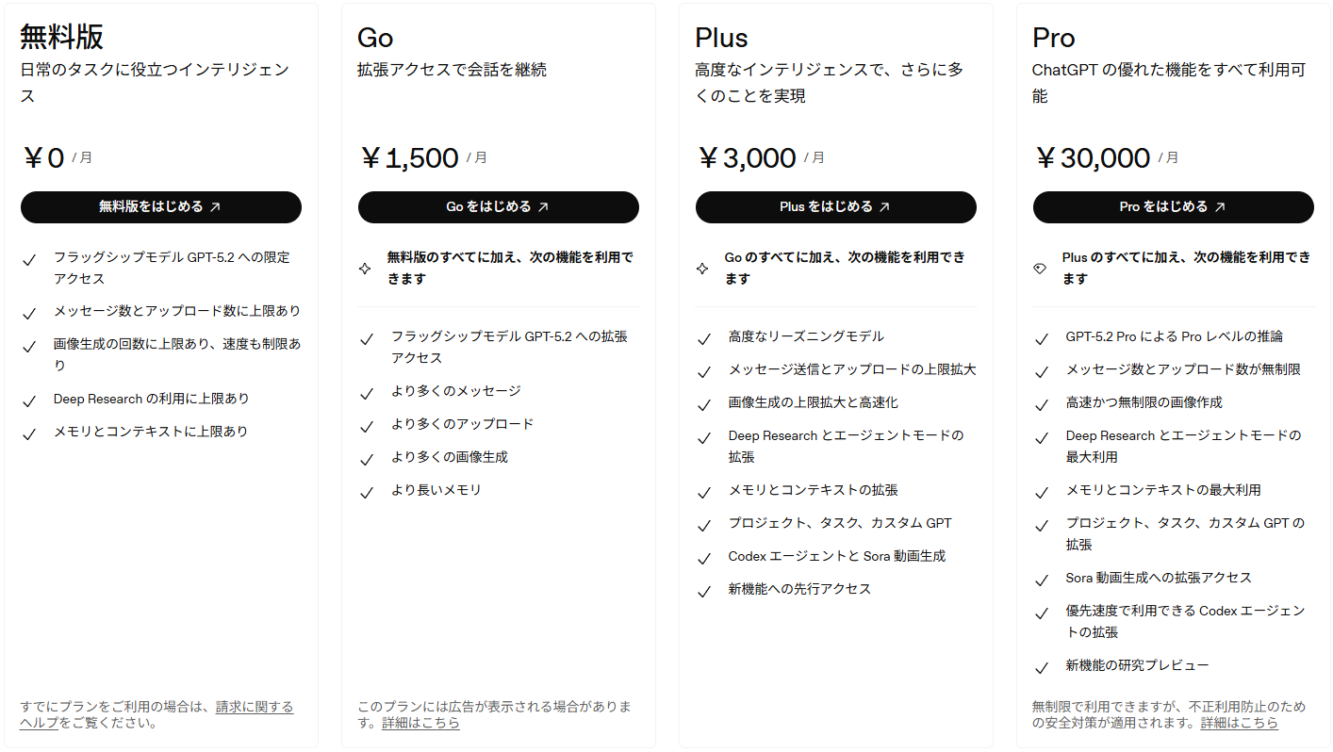The image size is (1333, 752).
Task: Click the checkmark beside Sora 動画生成への拡張アクセス
Action: click(x=1041, y=578)
